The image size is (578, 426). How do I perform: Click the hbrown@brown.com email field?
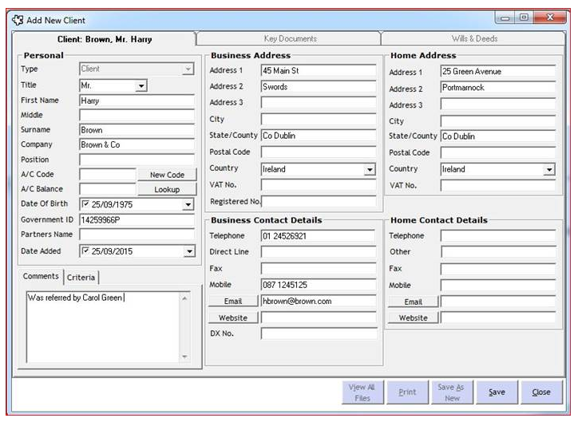point(319,302)
